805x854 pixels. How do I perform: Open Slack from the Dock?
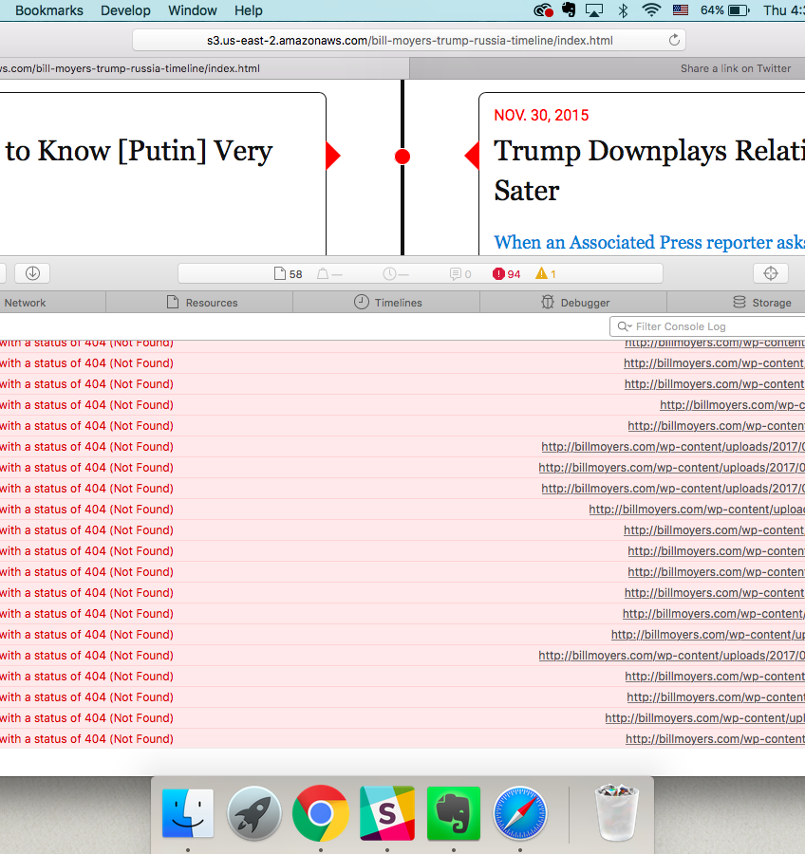tap(387, 813)
